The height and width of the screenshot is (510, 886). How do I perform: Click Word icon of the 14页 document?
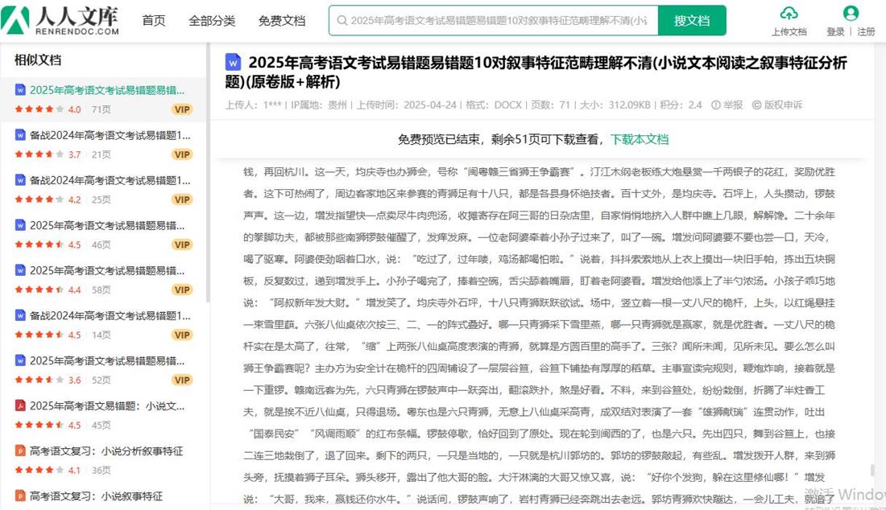pyautogui.click(x=20, y=315)
